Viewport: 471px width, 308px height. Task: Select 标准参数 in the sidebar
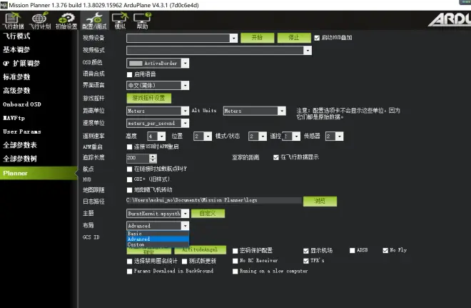point(16,76)
